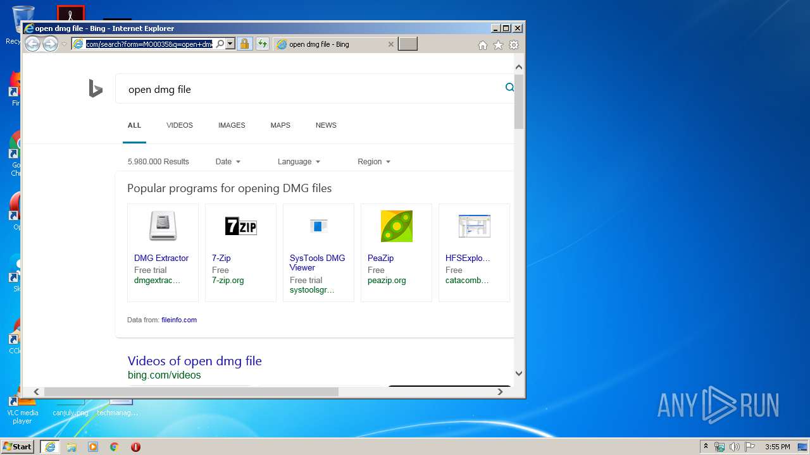Click the '5.980.000 Results' count text
The width and height of the screenshot is (810, 455).
[158, 162]
